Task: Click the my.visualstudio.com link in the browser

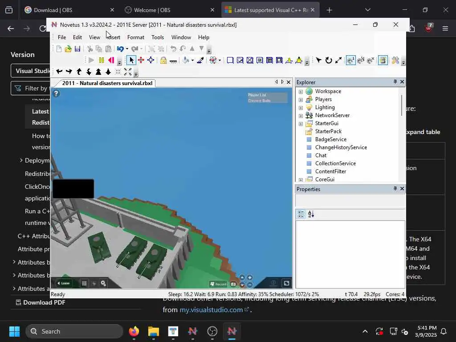Action: (x=211, y=310)
